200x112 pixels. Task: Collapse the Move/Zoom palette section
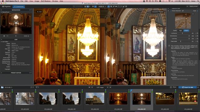2,12
